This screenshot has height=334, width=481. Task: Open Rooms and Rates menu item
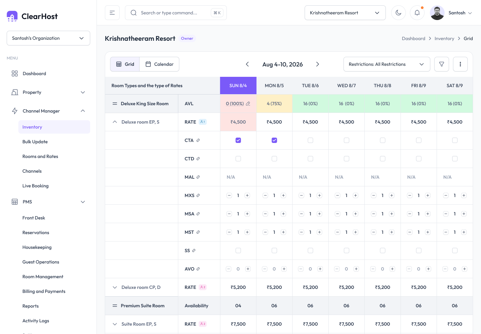pyautogui.click(x=40, y=156)
